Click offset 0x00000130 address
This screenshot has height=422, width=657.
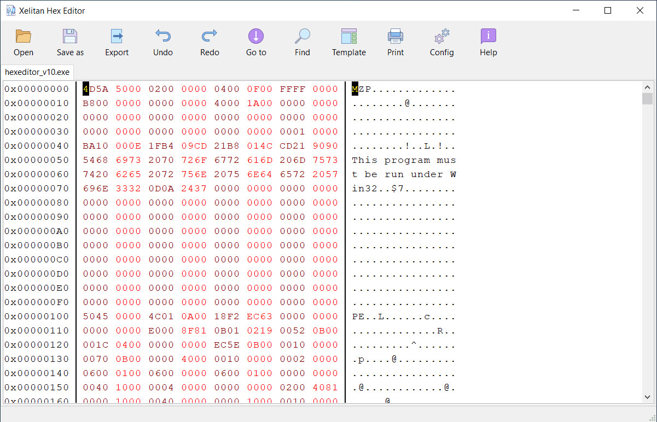tap(37, 359)
